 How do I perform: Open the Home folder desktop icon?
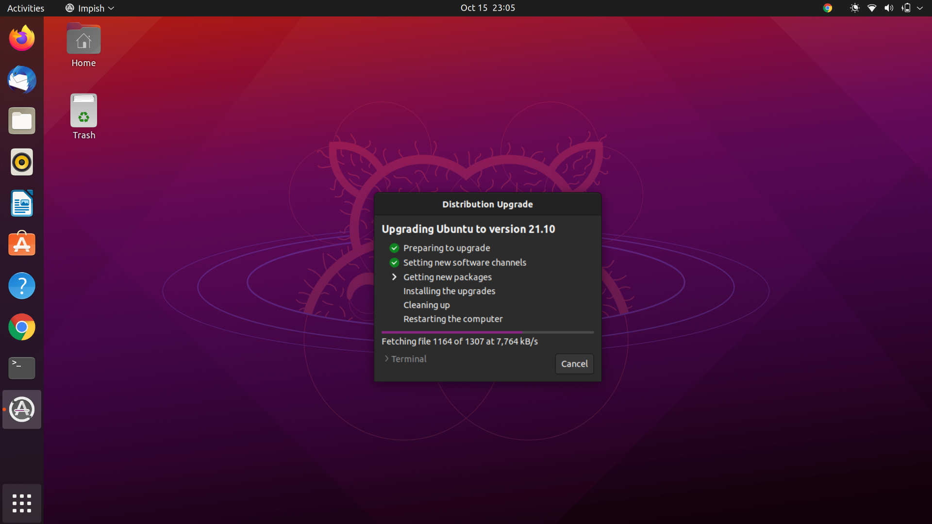click(83, 46)
